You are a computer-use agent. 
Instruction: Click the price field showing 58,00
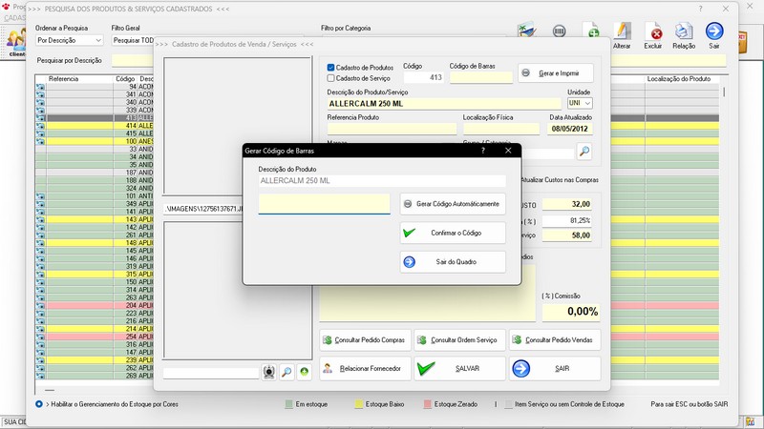click(566, 235)
